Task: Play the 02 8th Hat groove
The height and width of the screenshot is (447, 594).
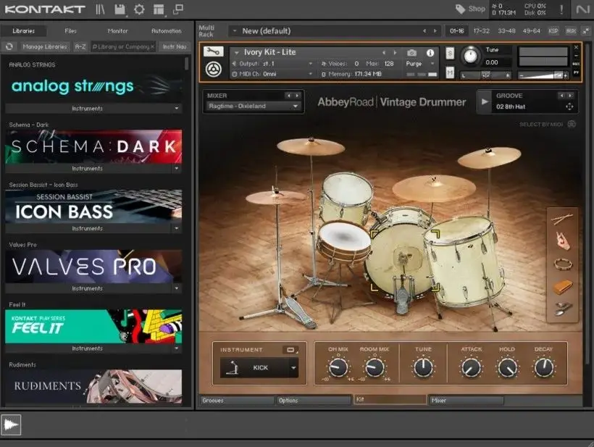Action: click(485, 101)
